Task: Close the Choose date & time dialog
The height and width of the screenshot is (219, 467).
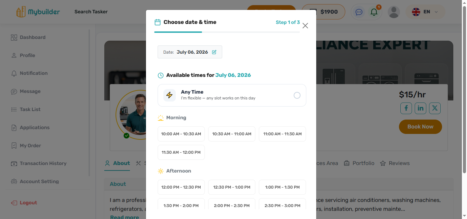Action: [305, 26]
